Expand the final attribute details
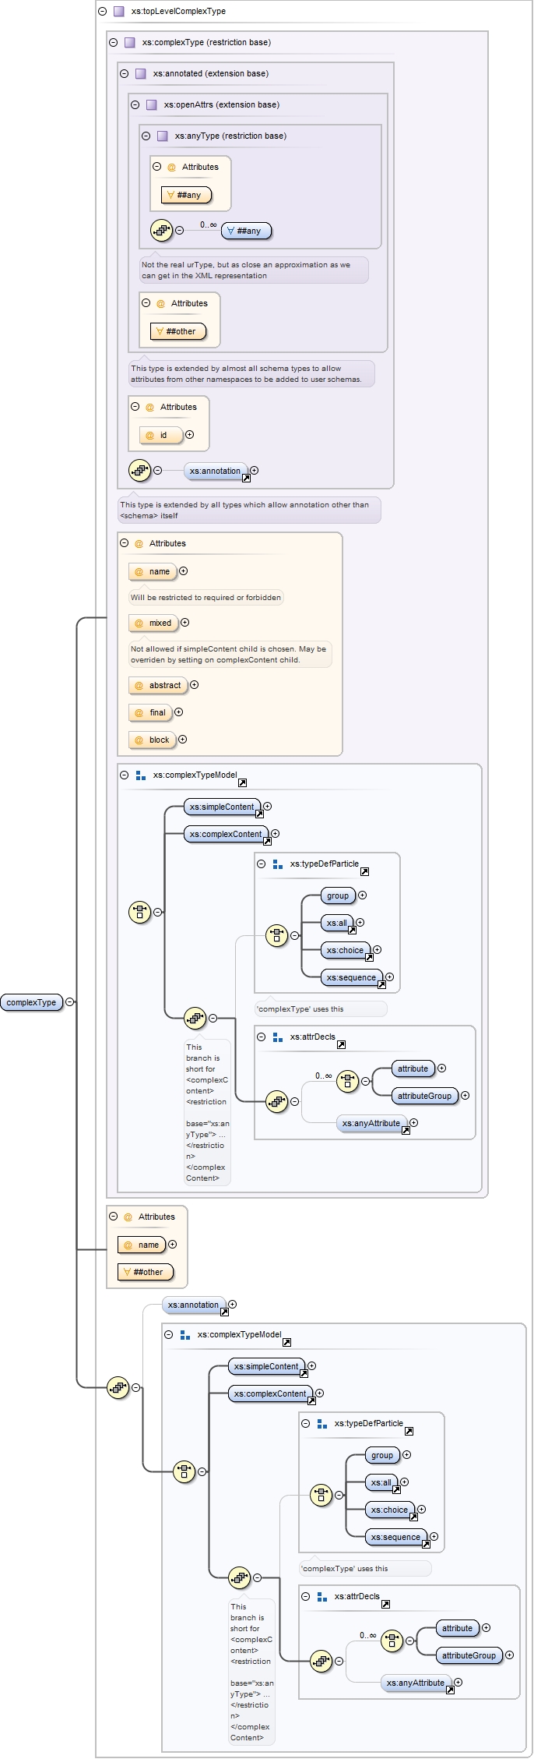Viewport: 534px width, 1759px height. tap(178, 712)
